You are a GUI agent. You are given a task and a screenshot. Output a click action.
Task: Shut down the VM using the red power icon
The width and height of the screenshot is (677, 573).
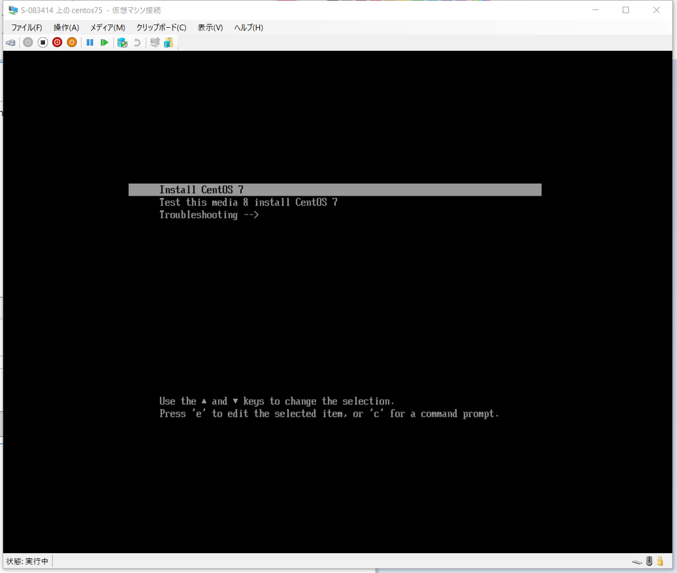(58, 42)
